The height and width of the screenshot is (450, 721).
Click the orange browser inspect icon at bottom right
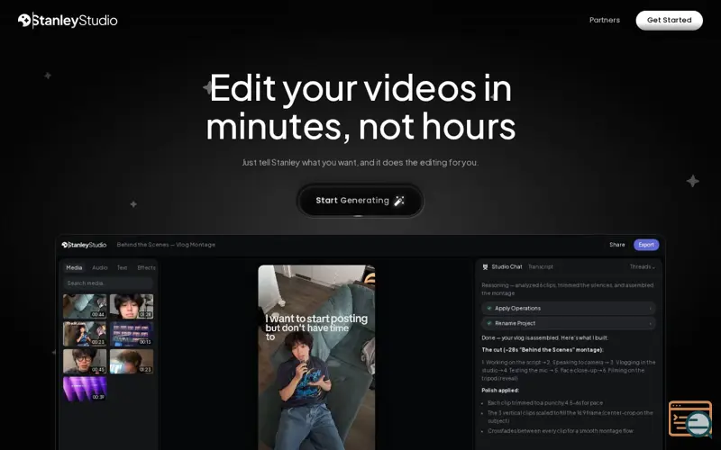pyautogui.click(x=690, y=418)
